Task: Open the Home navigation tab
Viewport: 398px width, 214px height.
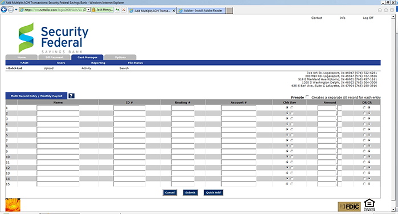Action: (x=22, y=58)
